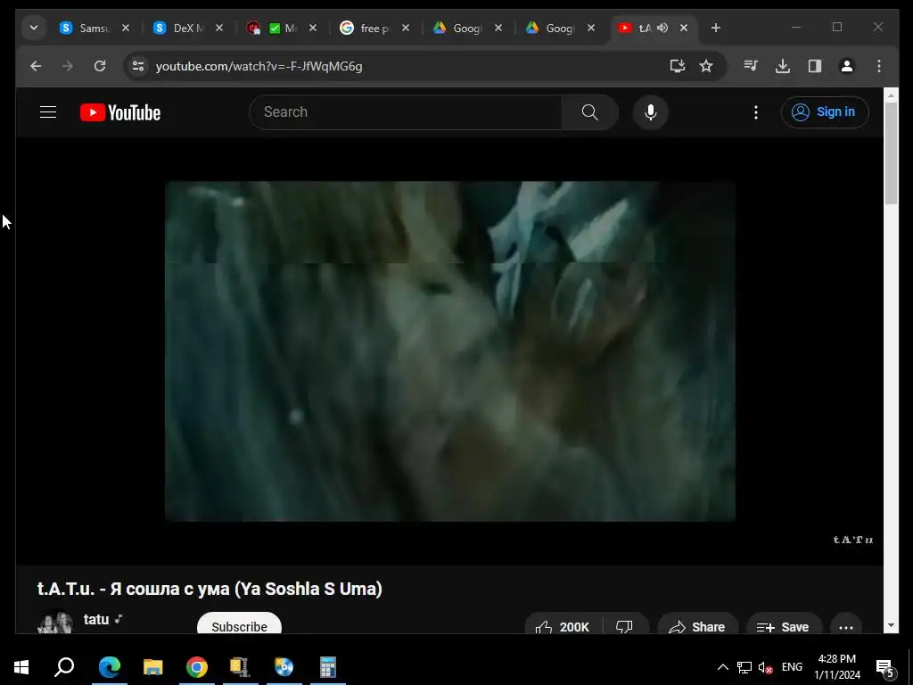Close the active YouTube tab
913x685 pixels.
point(684,28)
